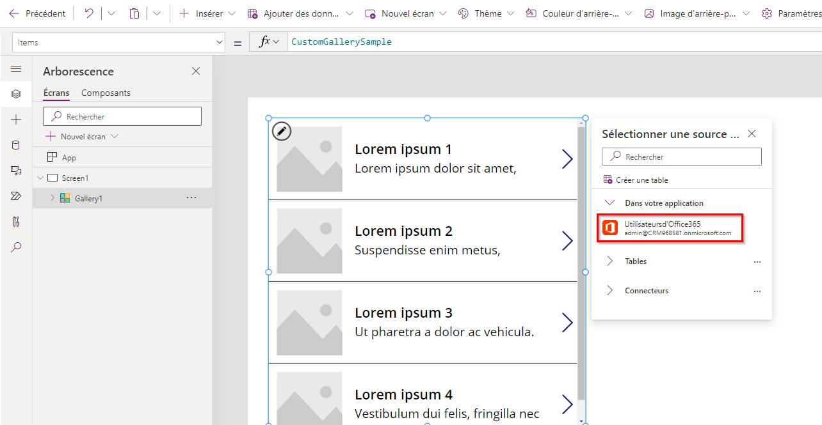
Task: Select the App tree item
Action: 122,157
